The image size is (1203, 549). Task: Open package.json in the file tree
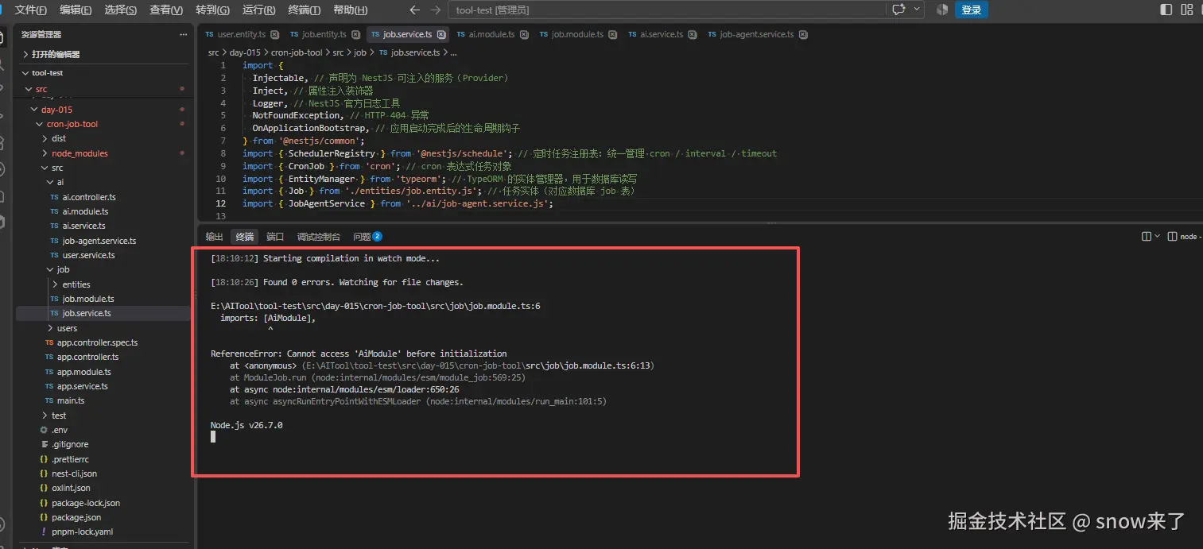76,517
